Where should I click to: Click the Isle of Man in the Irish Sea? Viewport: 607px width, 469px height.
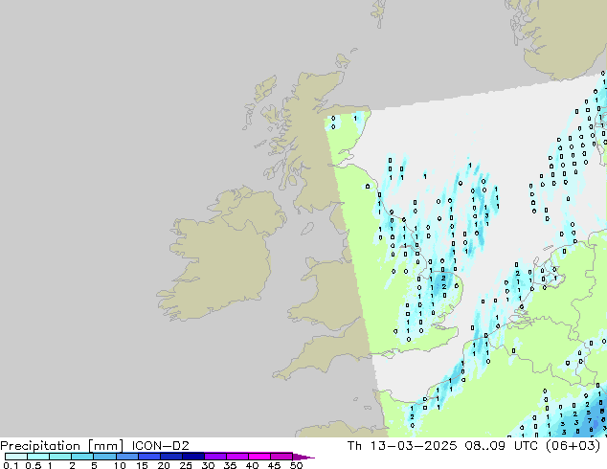point(307,229)
